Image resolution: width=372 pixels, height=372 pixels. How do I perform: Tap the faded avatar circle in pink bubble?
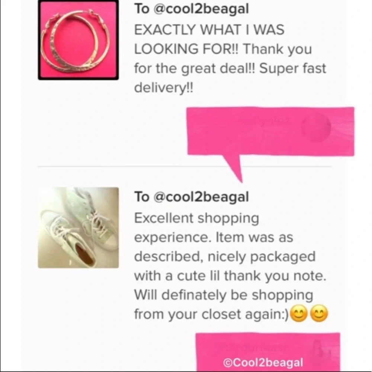click(x=316, y=128)
